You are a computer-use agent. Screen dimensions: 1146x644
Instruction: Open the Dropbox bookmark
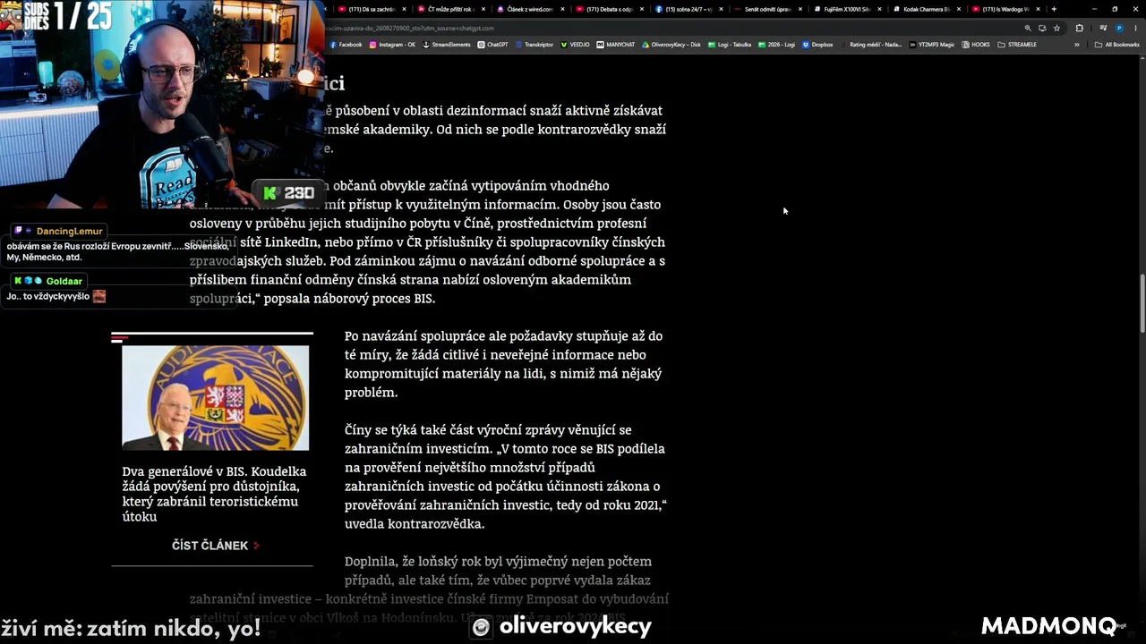pyautogui.click(x=817, y=45)
